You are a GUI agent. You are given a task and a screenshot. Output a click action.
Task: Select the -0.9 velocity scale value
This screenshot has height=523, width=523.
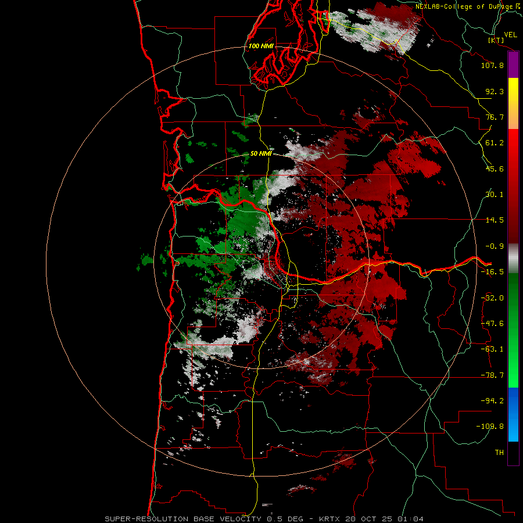[x=495, y=246]
